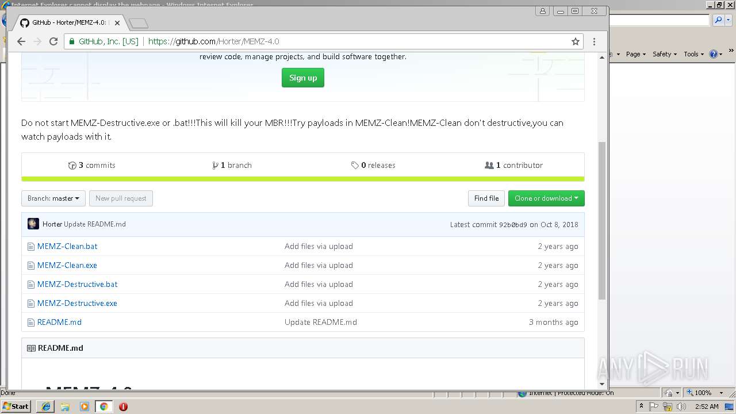Click Chrome forward arrow button

coord(37,41)
